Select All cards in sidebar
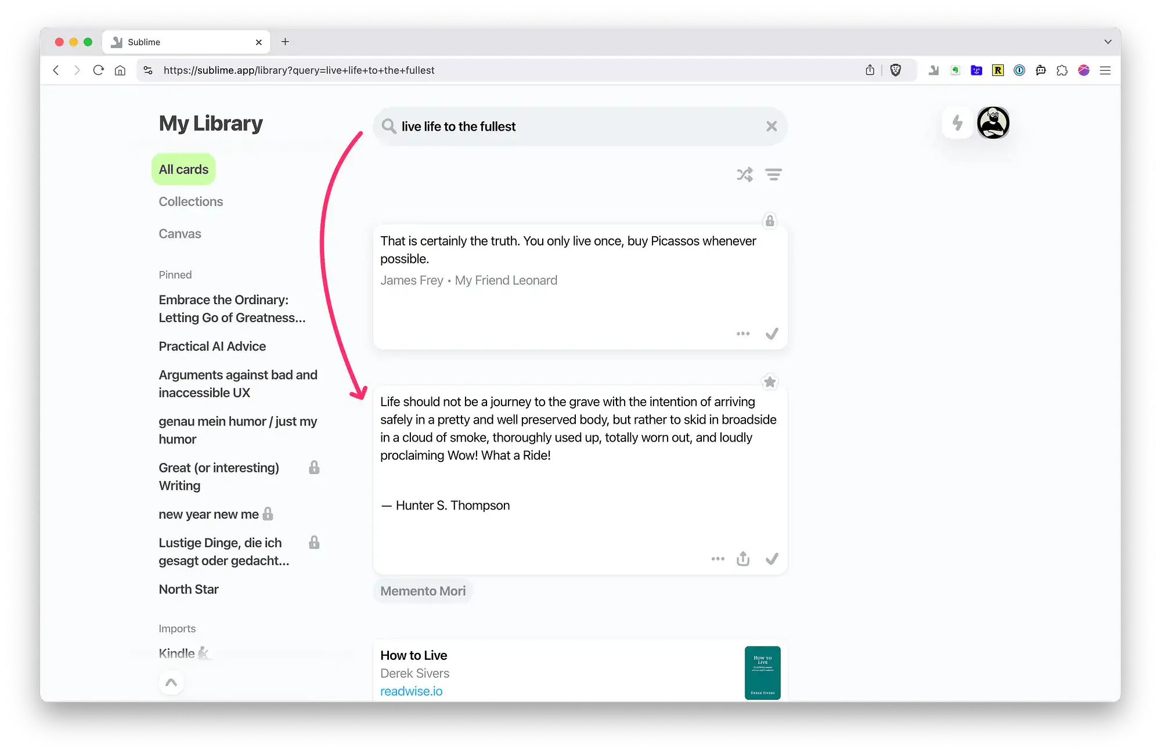Viewport: 1161px width, 755px height. (x=183, y=169)
